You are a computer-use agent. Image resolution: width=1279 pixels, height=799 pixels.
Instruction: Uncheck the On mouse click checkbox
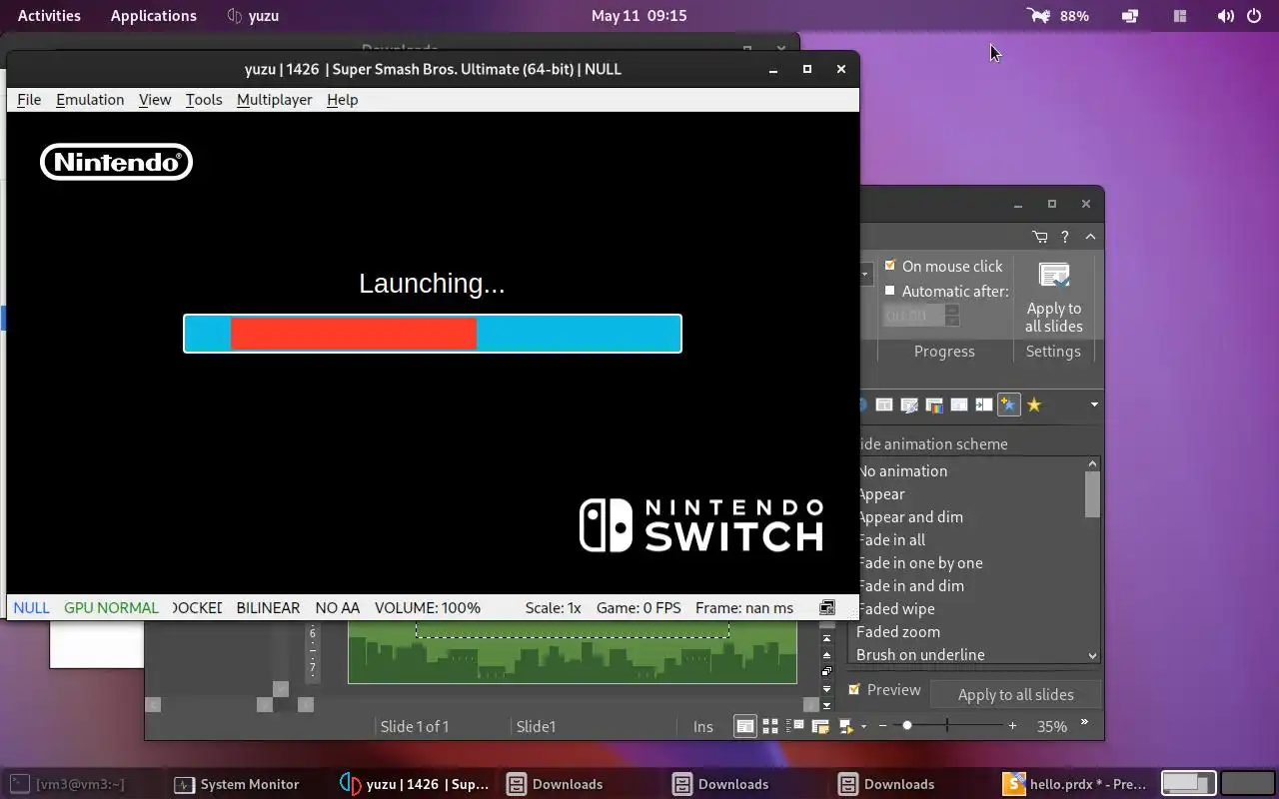pyautogui.click(x=890, y=266)
